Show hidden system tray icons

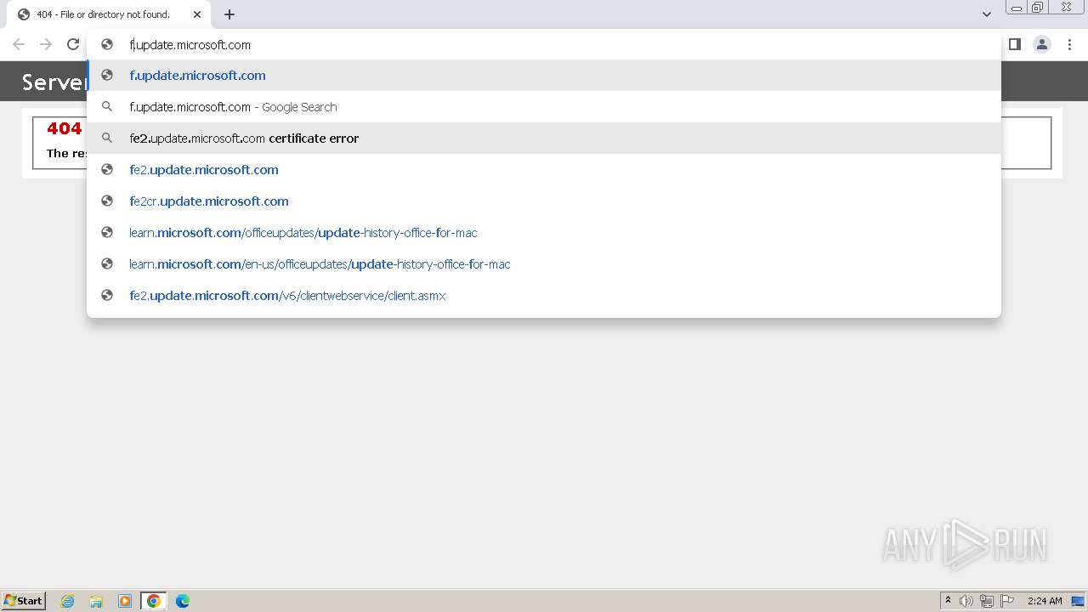point(948,601)
